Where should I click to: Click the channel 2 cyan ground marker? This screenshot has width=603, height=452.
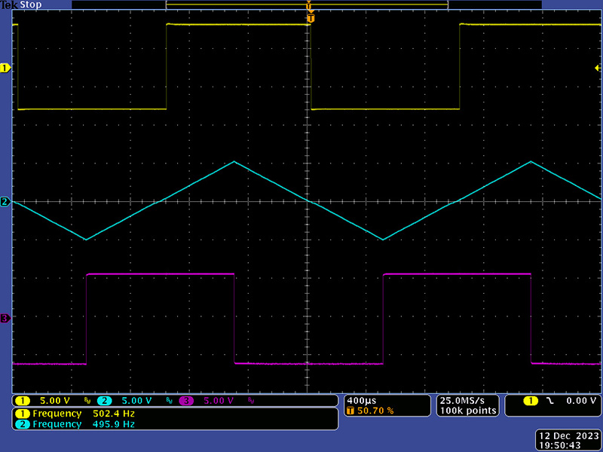[x=5, y=202]
